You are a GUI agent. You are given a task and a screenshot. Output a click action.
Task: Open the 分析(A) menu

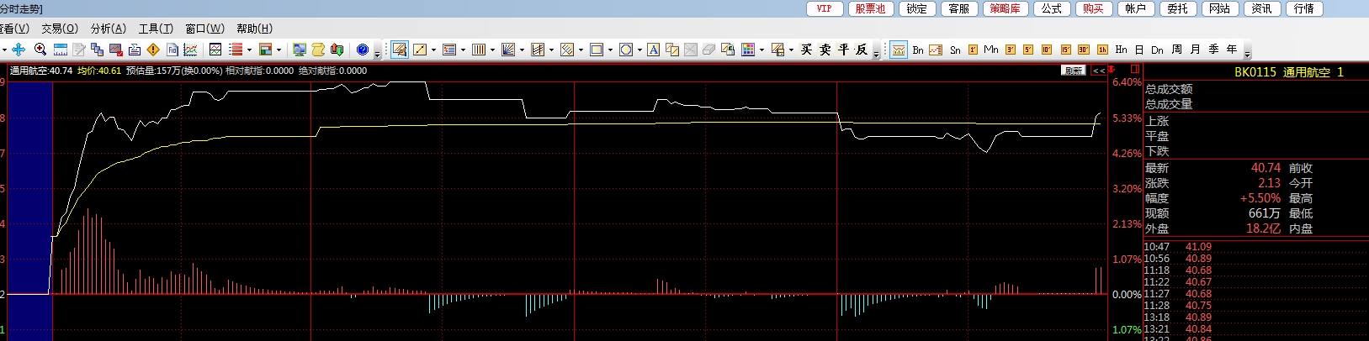[x=108, y=29]
